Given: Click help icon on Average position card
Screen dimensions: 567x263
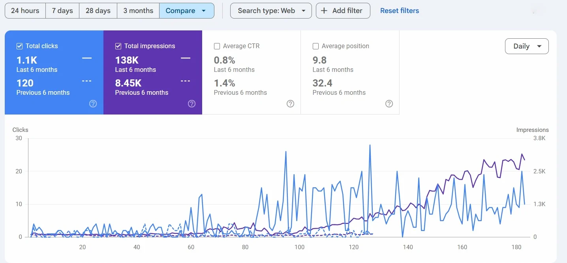Looking at the screenshot, I should point(389,104).
